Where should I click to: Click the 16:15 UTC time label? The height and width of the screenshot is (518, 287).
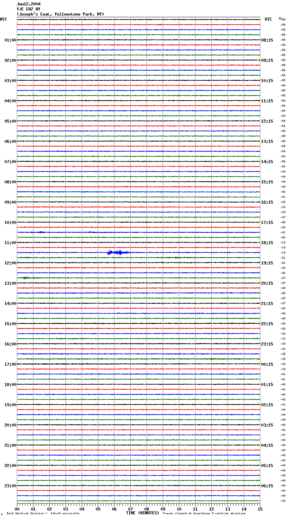[267, 202]
